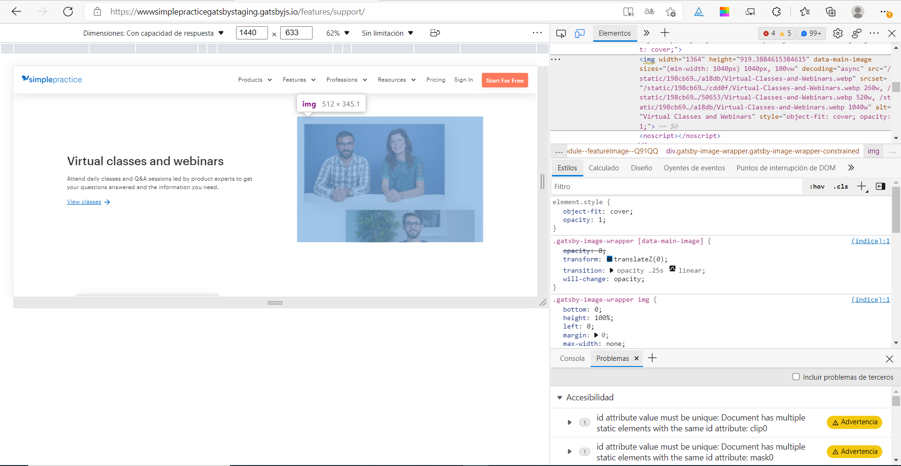901x466 pixels.
Task: Open the read aloud icon in toolbar
Action: (x=628, y=12)
